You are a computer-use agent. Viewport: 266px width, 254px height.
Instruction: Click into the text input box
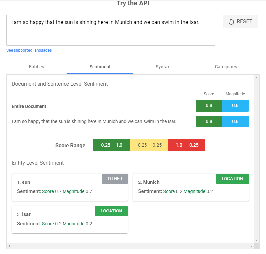point(110,30)
